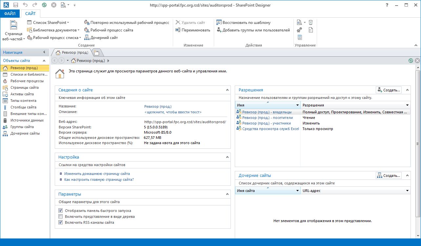Click the checklist document icon in Управление group

[311, 30]
